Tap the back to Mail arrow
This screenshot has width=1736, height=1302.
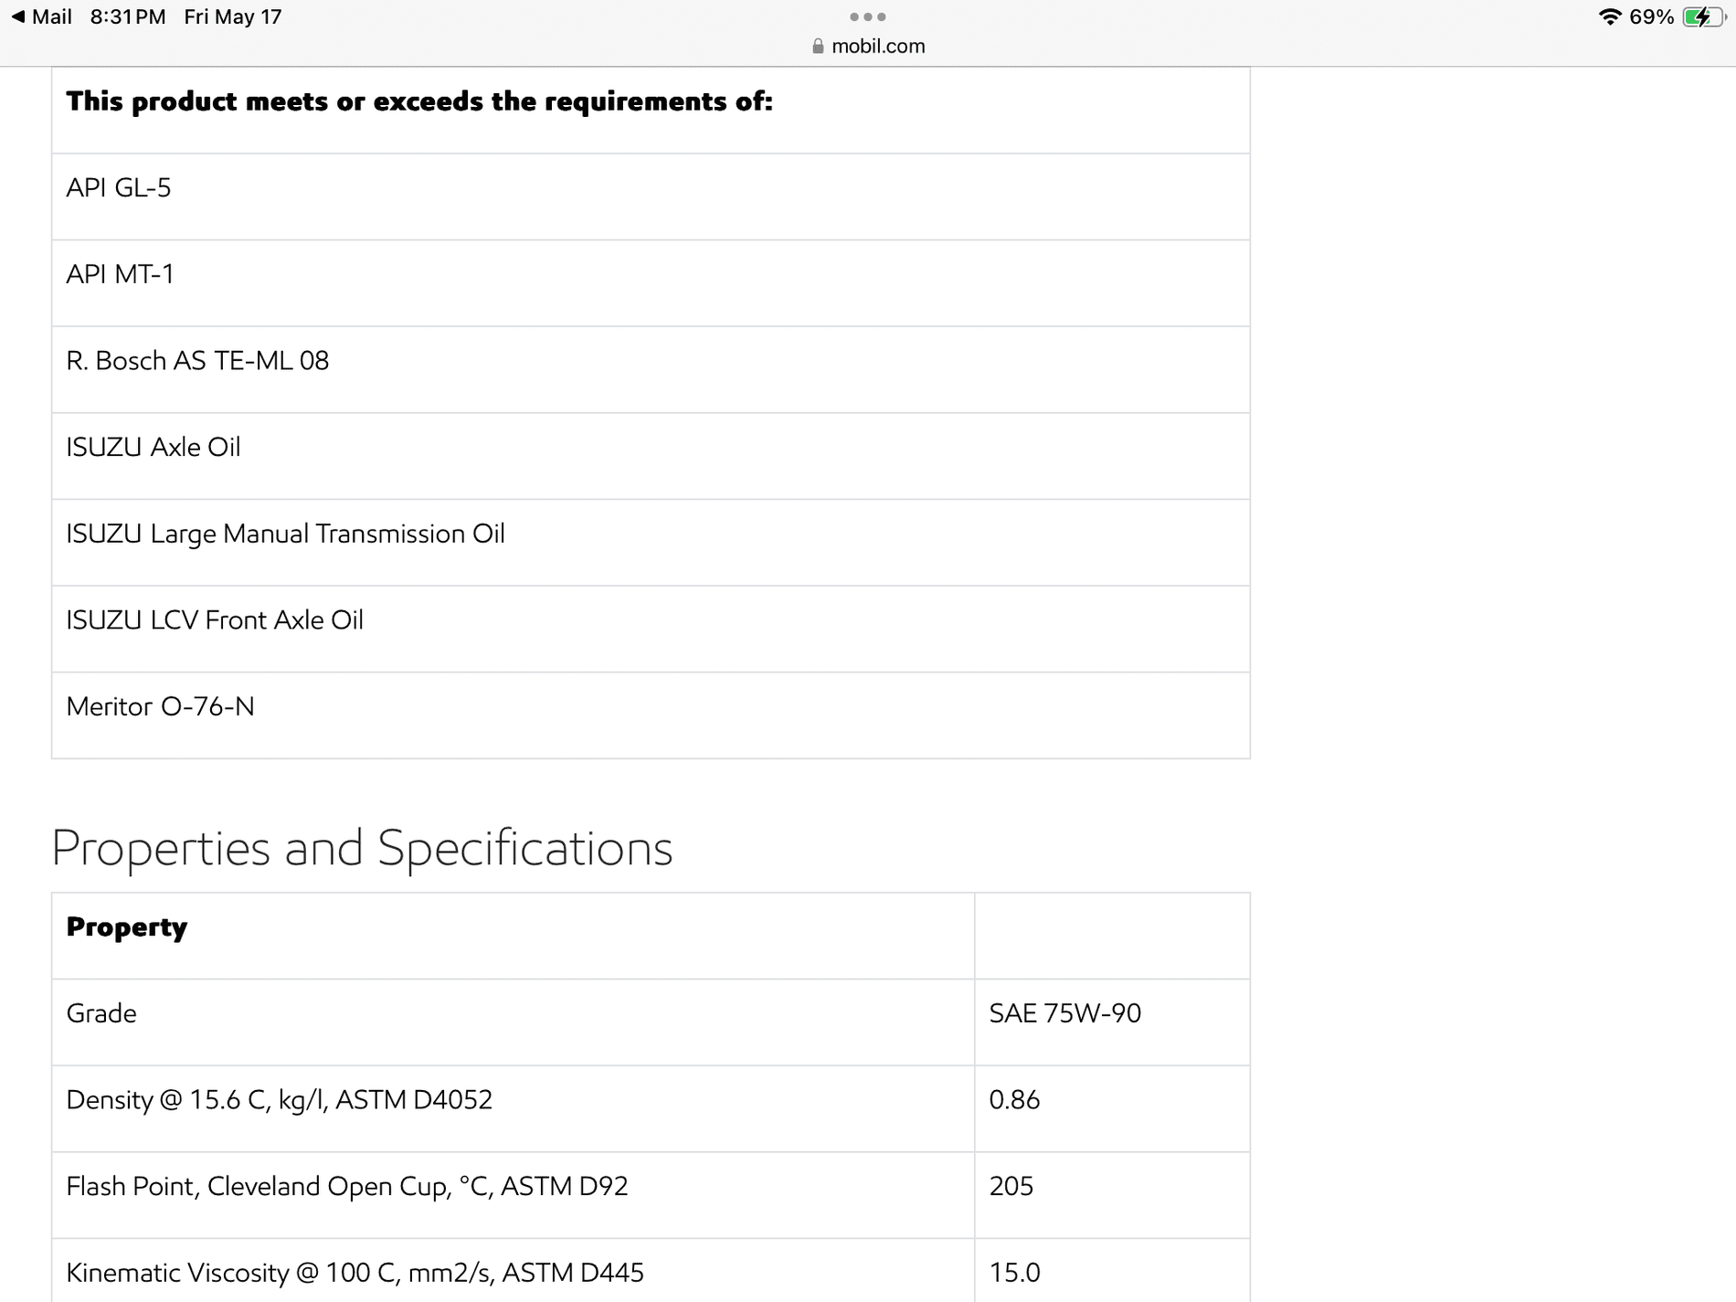point(18,16)
